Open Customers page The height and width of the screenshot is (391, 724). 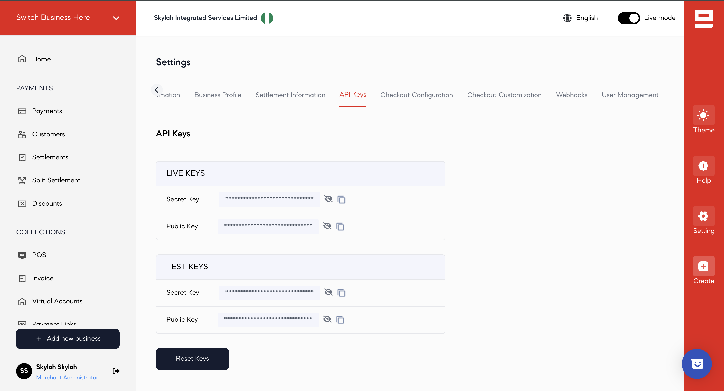pyautogui.click(x=41, y=134)
